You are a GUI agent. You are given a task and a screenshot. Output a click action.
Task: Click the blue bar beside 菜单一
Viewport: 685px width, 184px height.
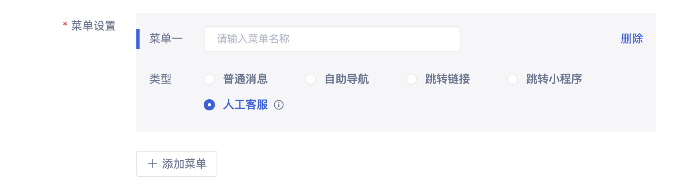click(138, 39)
